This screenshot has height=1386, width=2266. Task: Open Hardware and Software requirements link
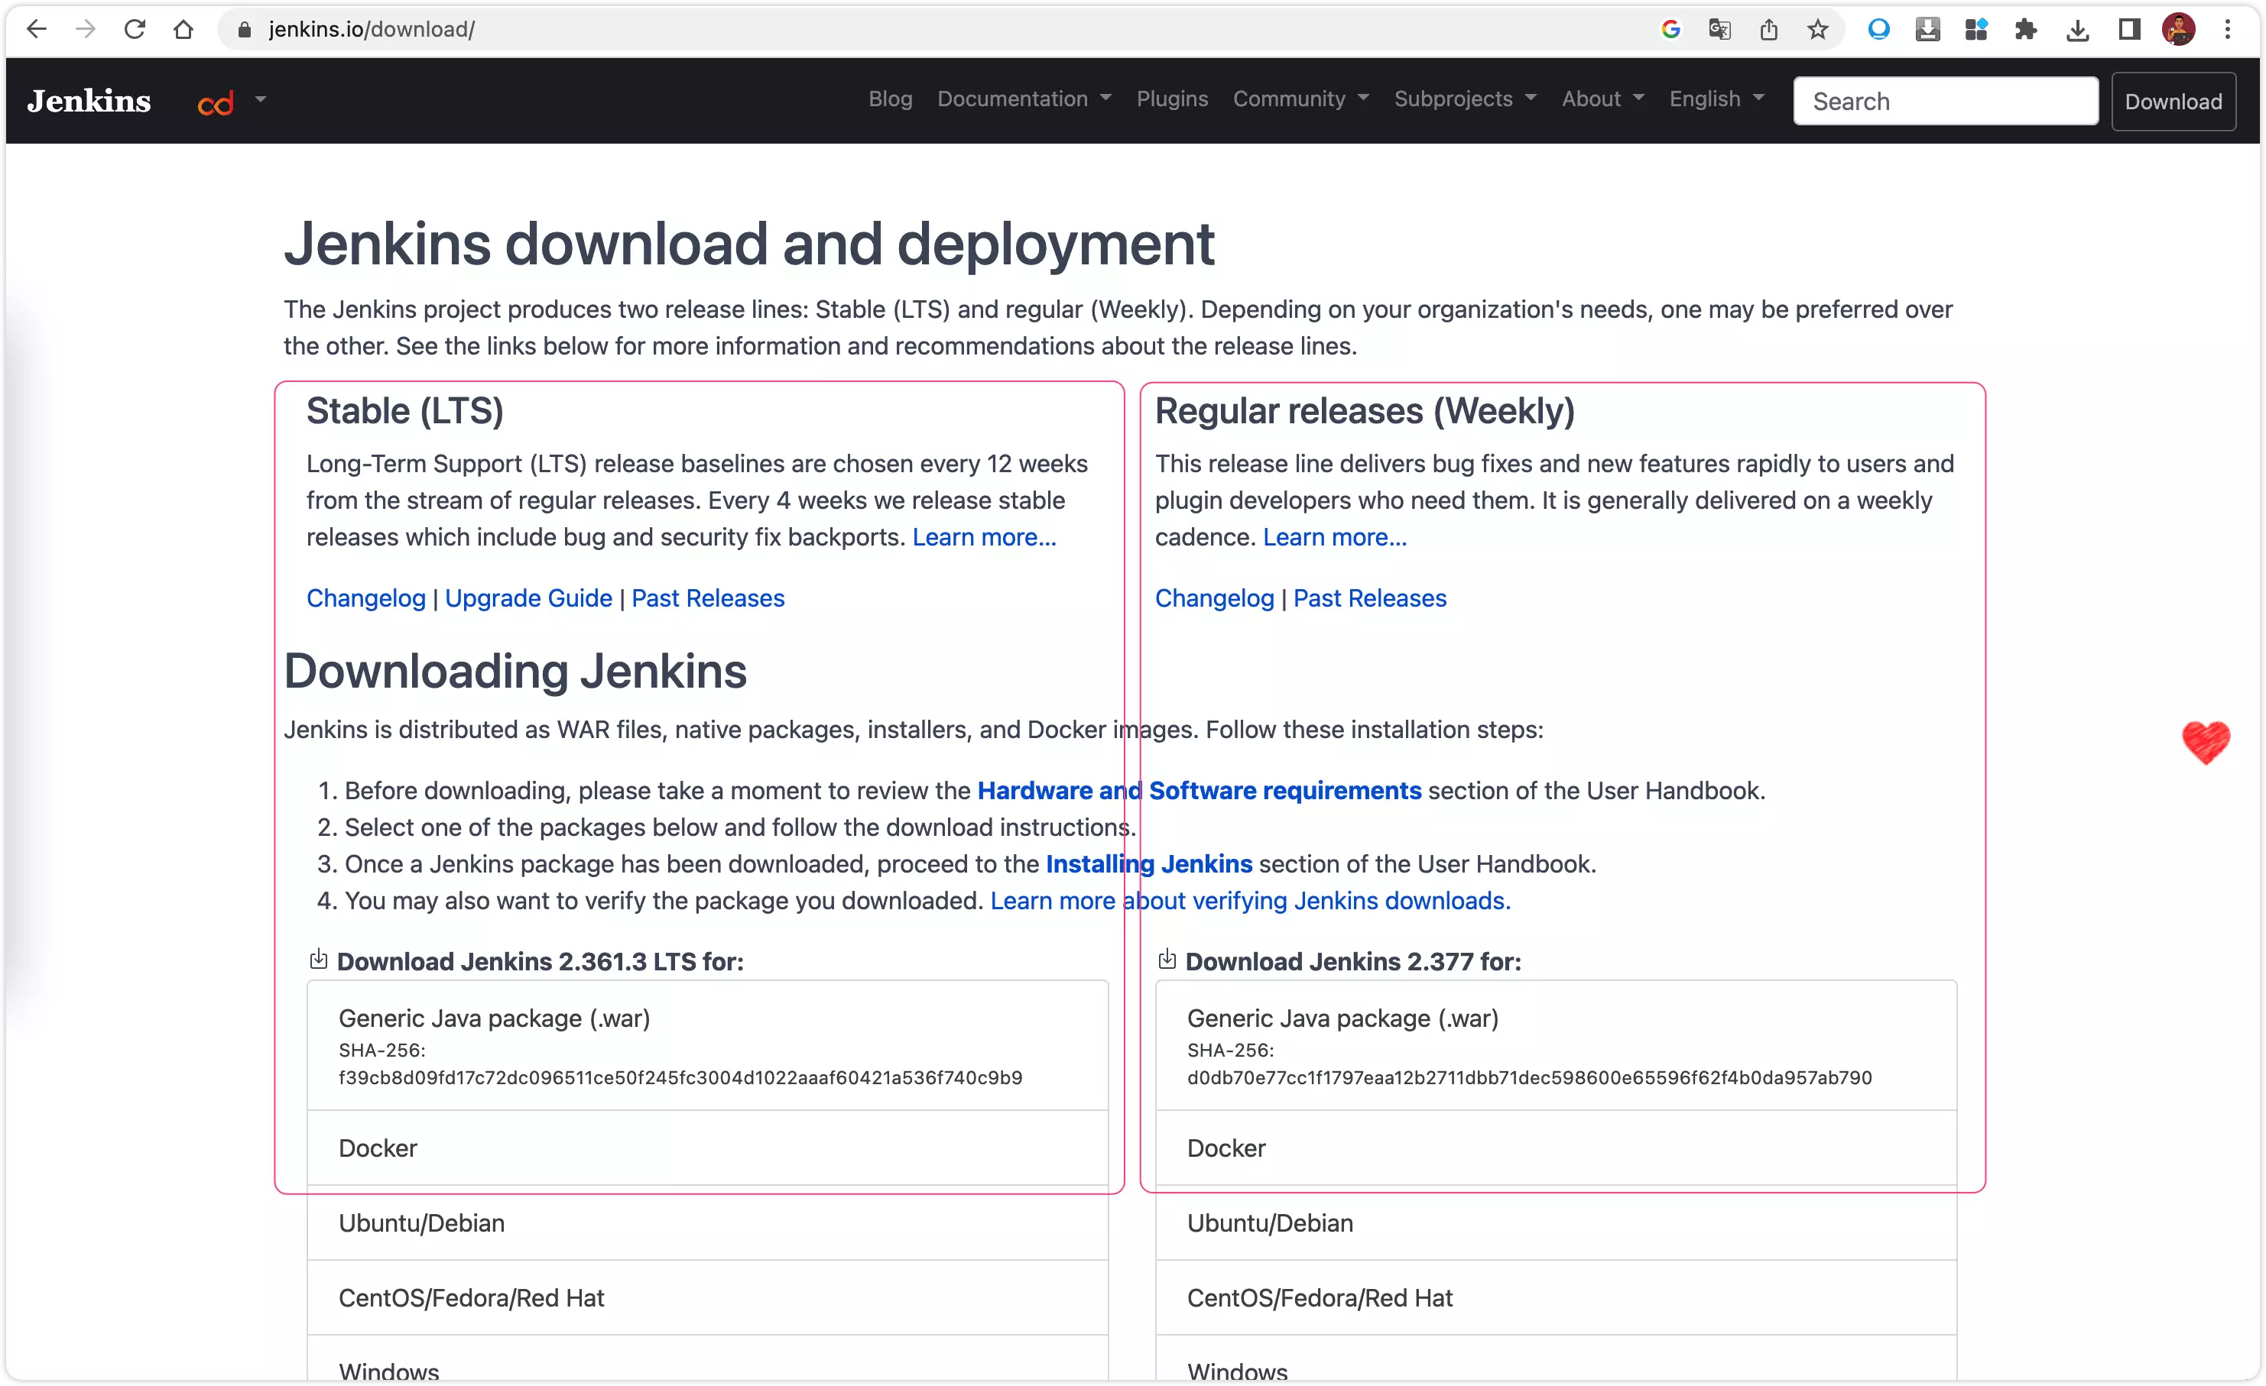tap(1200, 791)
